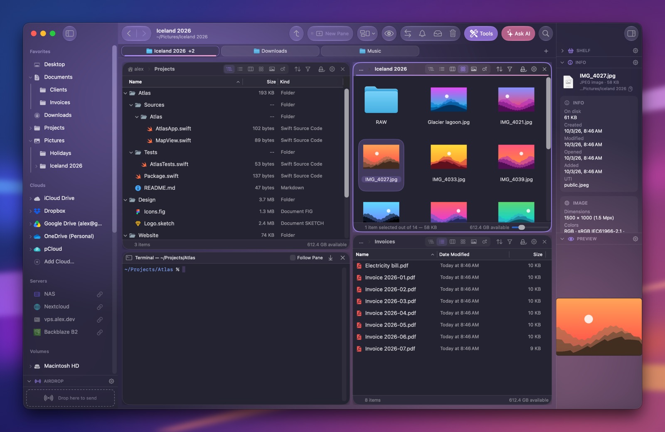Image resolution: width=665 pixels, height=432 pixels.
Task: Expand iCloud Drive in sidebar
Action: click(31, 199)
